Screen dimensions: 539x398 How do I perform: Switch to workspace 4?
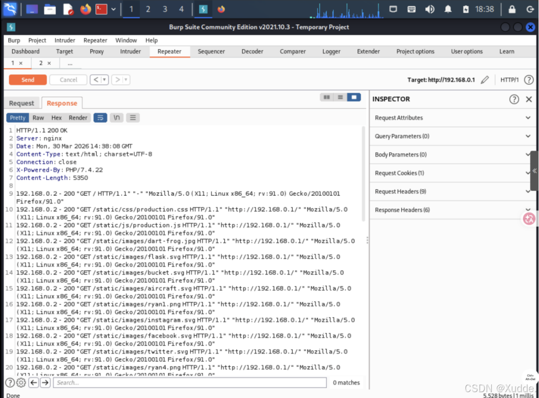click(x=181, y=9)
